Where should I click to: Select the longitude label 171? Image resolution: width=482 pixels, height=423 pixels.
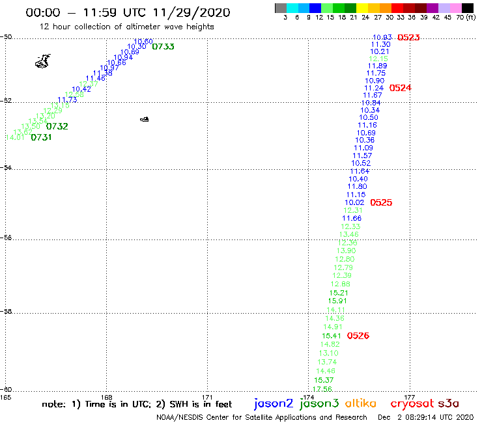[208, 397]
